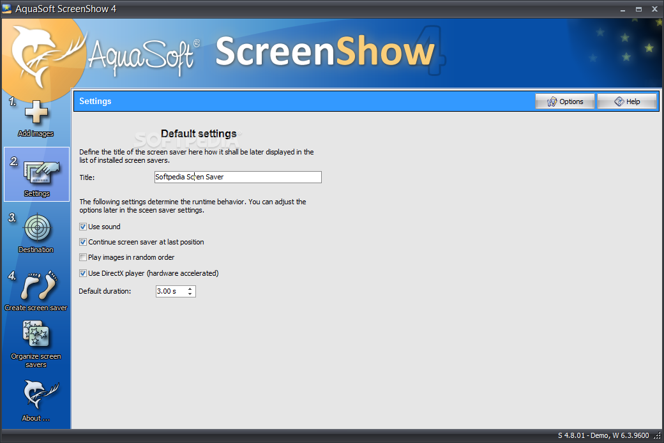Minimize the ScreenShow window
Image resolution: width=664 pixels, height=443 pixels.
tap(623, 9)
